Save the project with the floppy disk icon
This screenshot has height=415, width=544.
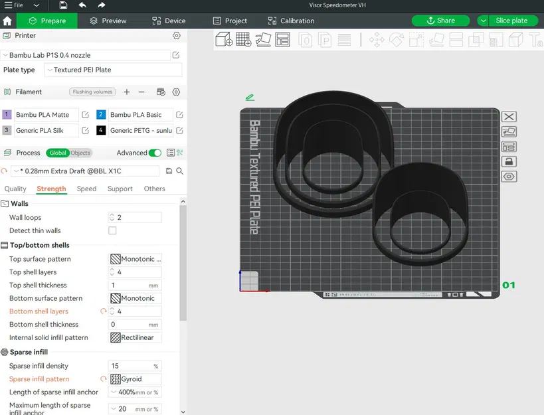tap(63, 5)
